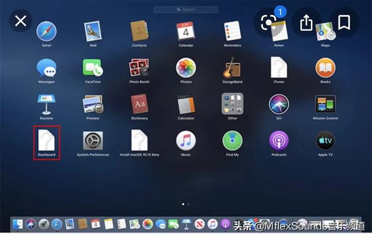Open Contacts in the Dock
The image size is (372, 238).
point(83,224)
